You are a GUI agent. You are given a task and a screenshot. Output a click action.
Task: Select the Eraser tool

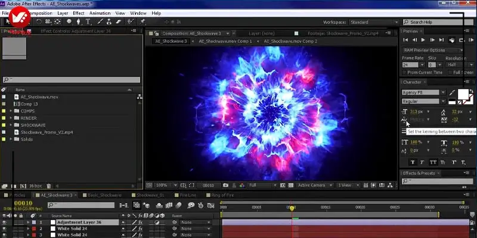point(119,21)
